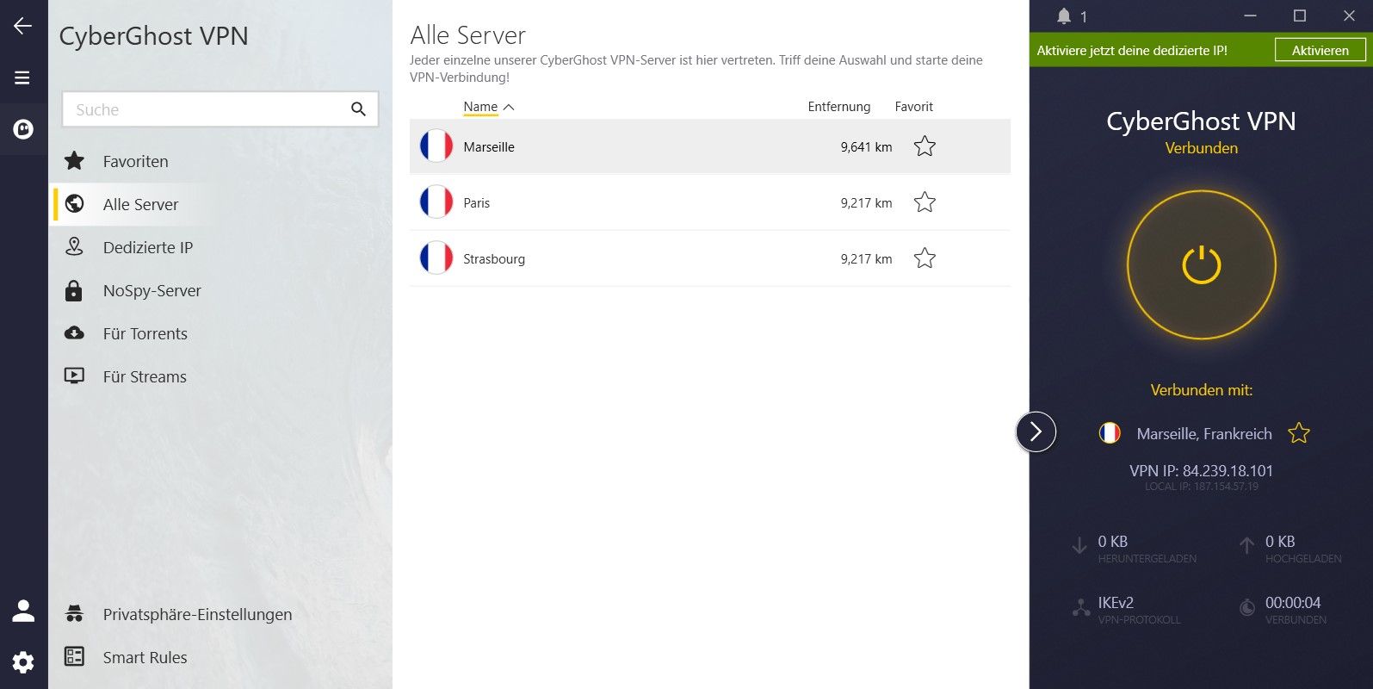This screenshot has width=1373, height=689.
Task: Click the Privatsphäre-Einstellungen spy icon
Action: point(75,614)
